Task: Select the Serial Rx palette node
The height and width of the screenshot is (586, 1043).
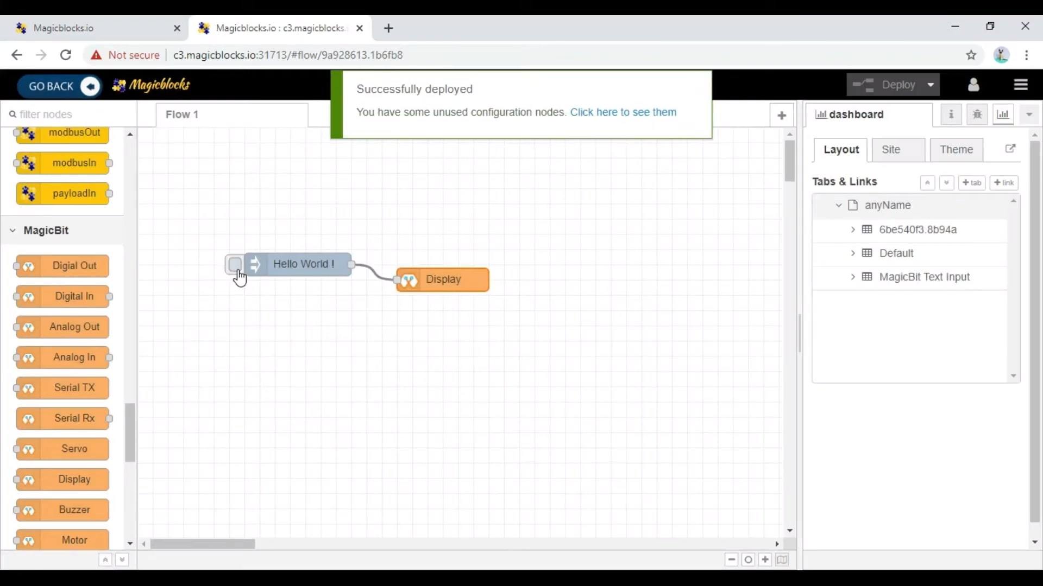Action: [62, 418]
